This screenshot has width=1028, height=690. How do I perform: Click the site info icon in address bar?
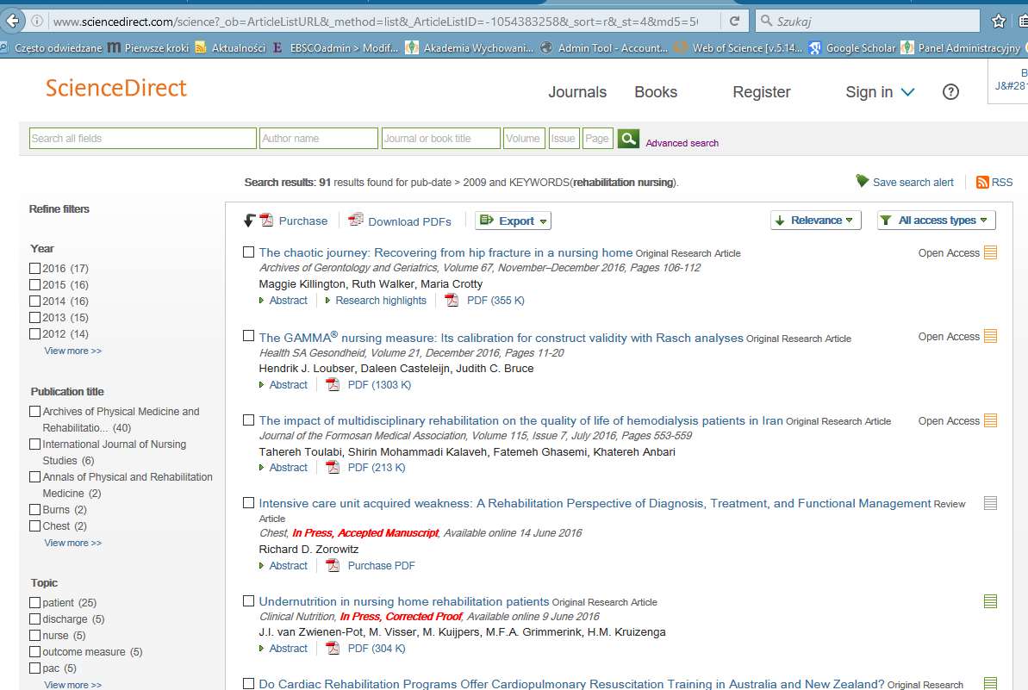coord(37,21)
